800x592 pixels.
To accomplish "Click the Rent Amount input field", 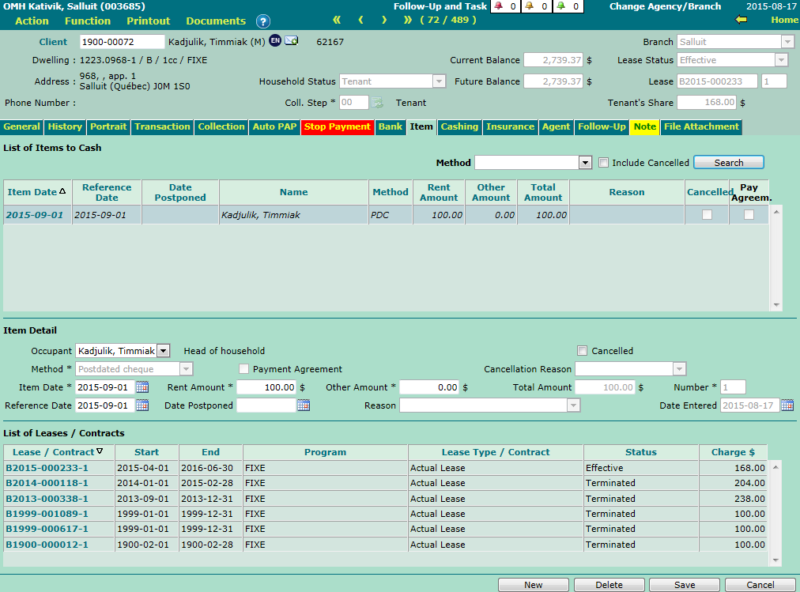I will pyautogui.click(x=266, y=387).
